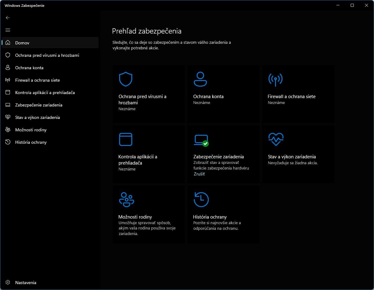The image size is (374, 290).
Task: Click the Neznáme status under Firewall tile
Action: coord(276,102)
